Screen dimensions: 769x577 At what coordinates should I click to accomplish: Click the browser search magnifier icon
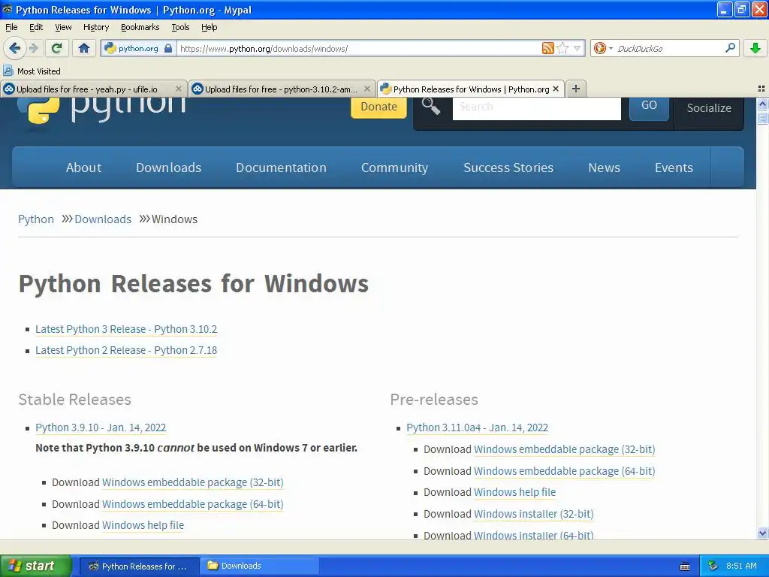[730, 48]
